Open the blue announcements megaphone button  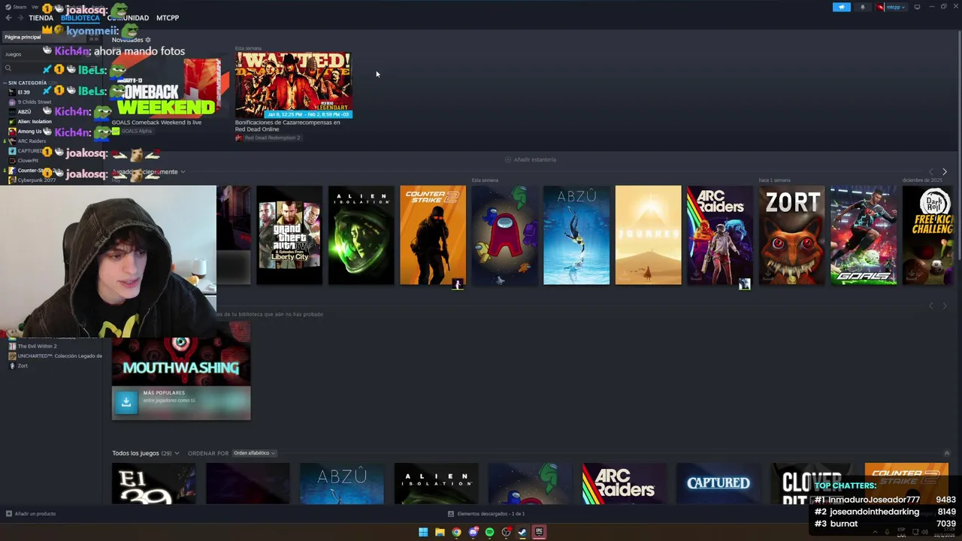[841, 7]
